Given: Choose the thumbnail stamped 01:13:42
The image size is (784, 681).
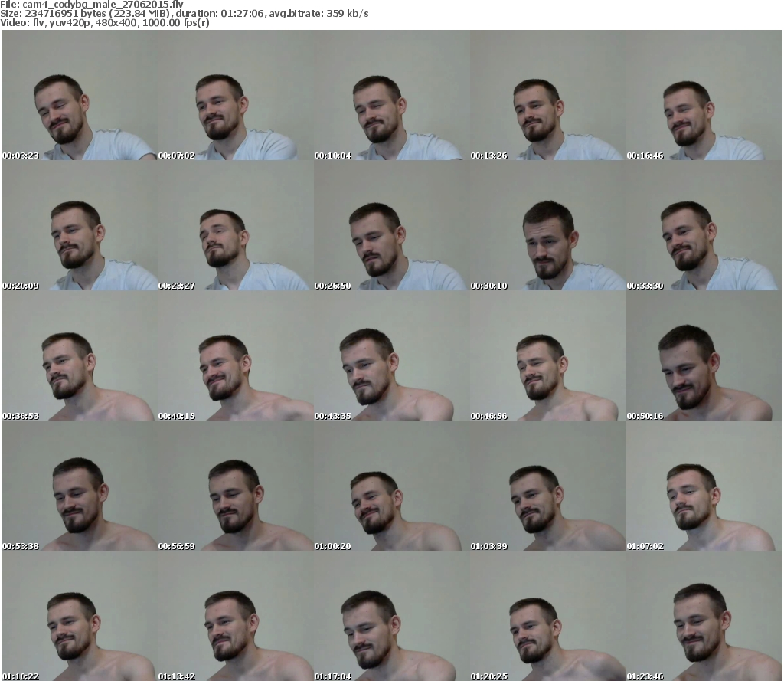Looking at the screenshot, I should coord(236,615).
